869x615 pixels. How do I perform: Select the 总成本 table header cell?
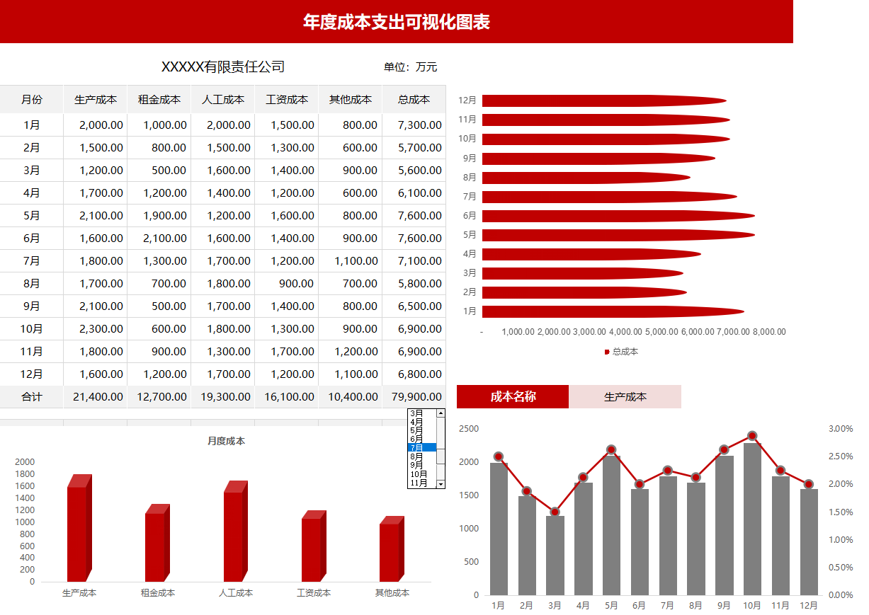click(x=414, y=99)
